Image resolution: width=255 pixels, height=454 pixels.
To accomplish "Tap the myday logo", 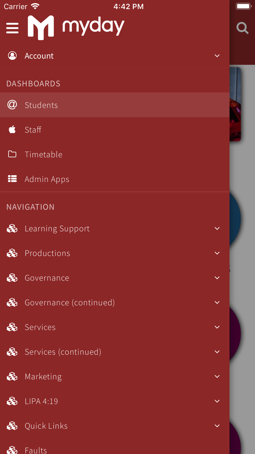I will click(76, 28).
